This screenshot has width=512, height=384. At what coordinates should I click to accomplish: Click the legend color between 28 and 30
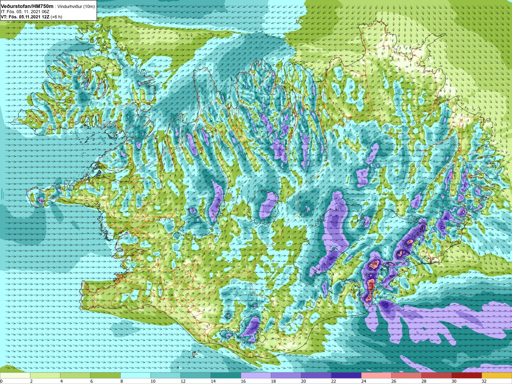tap(436, 375)
